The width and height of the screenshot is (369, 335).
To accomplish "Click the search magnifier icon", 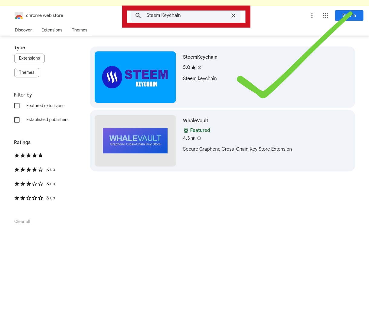I will click(x=138, y=15).
